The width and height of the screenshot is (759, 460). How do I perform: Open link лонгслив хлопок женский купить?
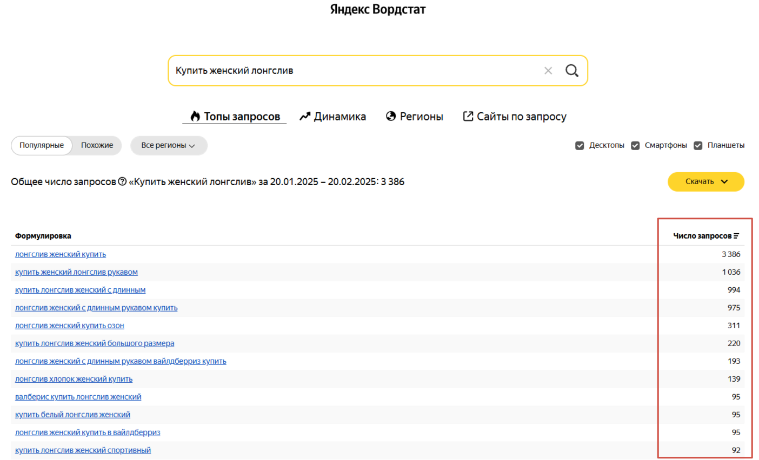pos(74,379)
